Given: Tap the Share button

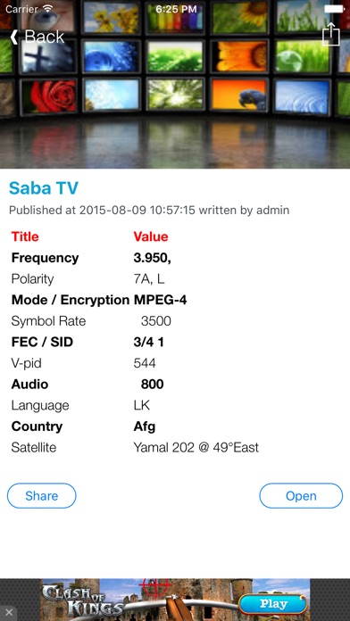Looking at the screenshot, I should pyautogui.click(x=42, y=495).
